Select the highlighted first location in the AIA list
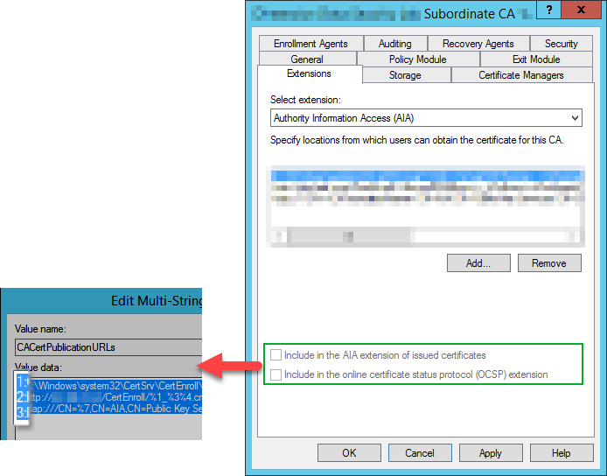The image size is (607, 476). [x=426, y=175]
